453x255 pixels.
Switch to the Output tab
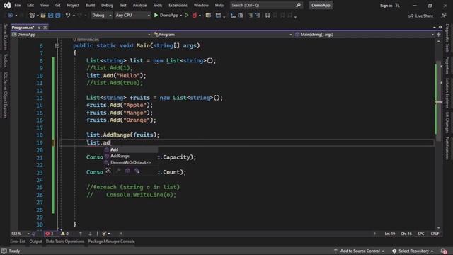click(x=36, y=242)
